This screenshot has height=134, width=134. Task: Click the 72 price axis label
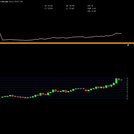127,80
